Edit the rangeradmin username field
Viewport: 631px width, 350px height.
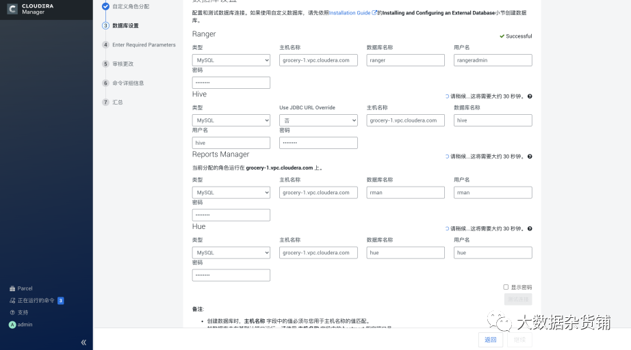493,60
